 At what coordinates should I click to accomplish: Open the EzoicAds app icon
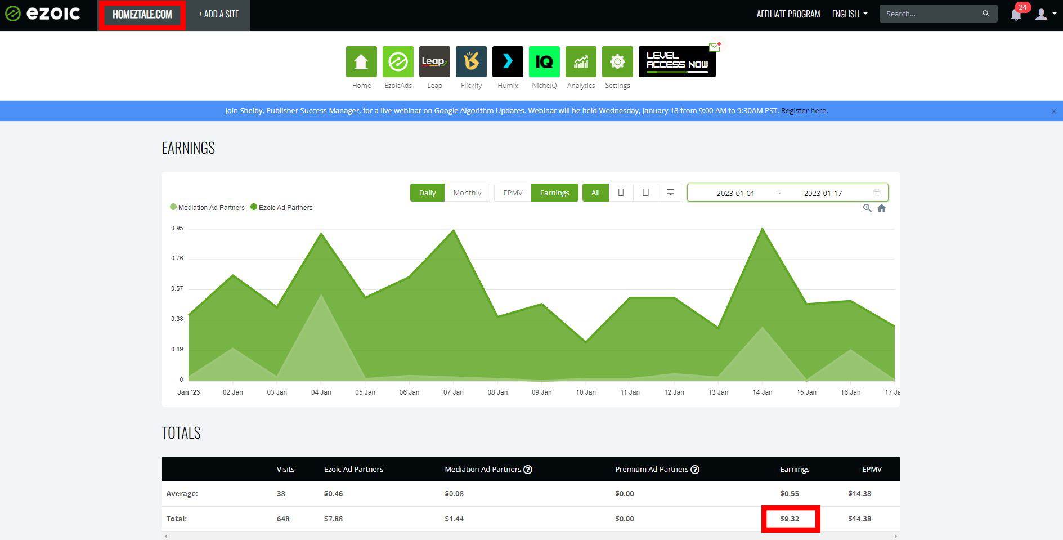[398, 62]
